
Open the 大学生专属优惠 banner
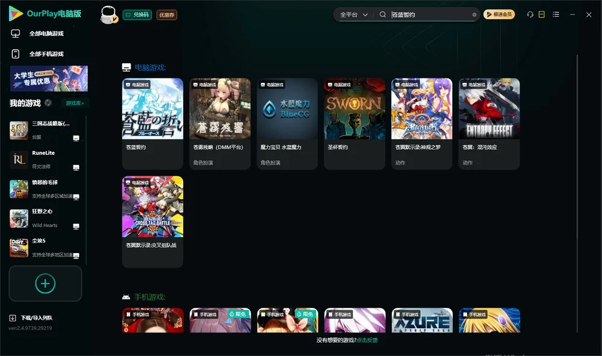(49, 79)
